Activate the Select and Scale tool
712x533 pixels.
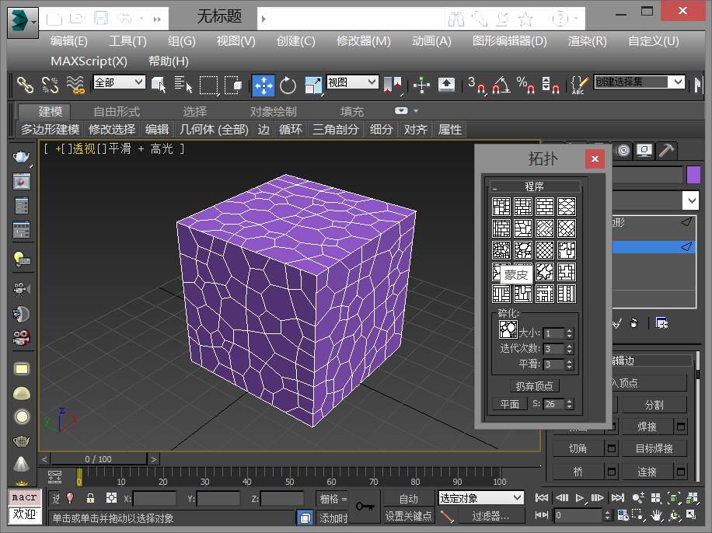click(x=313, y=85)
